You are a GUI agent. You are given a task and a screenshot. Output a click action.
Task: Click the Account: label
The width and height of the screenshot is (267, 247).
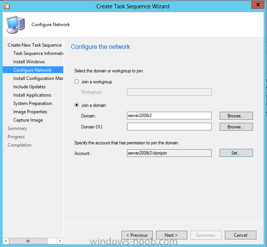pyautogui.click(x=82, y=153)
